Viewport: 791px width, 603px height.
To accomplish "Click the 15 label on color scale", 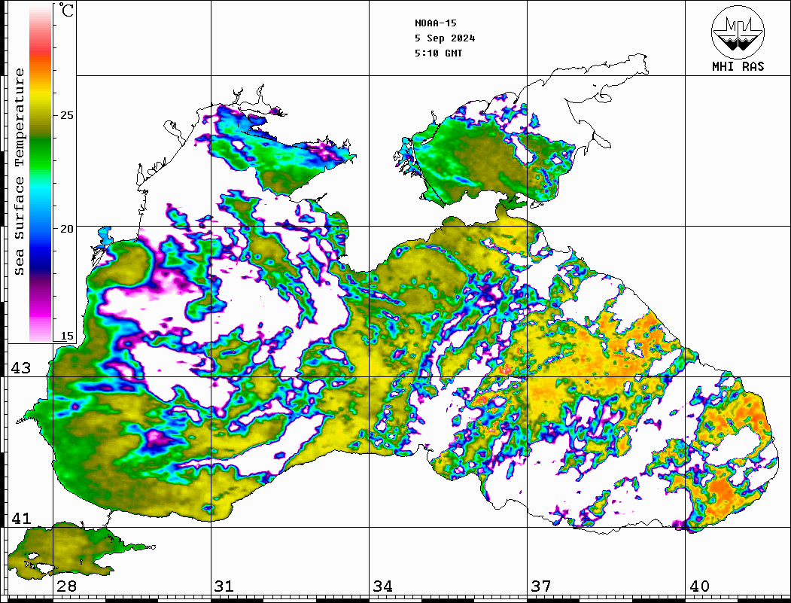I will 67,336.
